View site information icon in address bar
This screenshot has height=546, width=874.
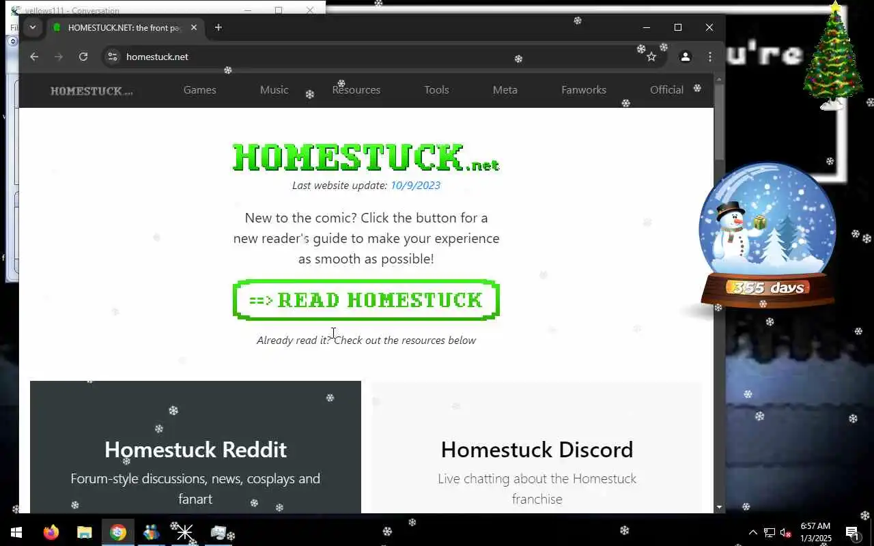[113, 57]
